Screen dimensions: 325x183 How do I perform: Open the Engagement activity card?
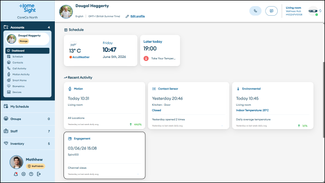click(105, 155)
